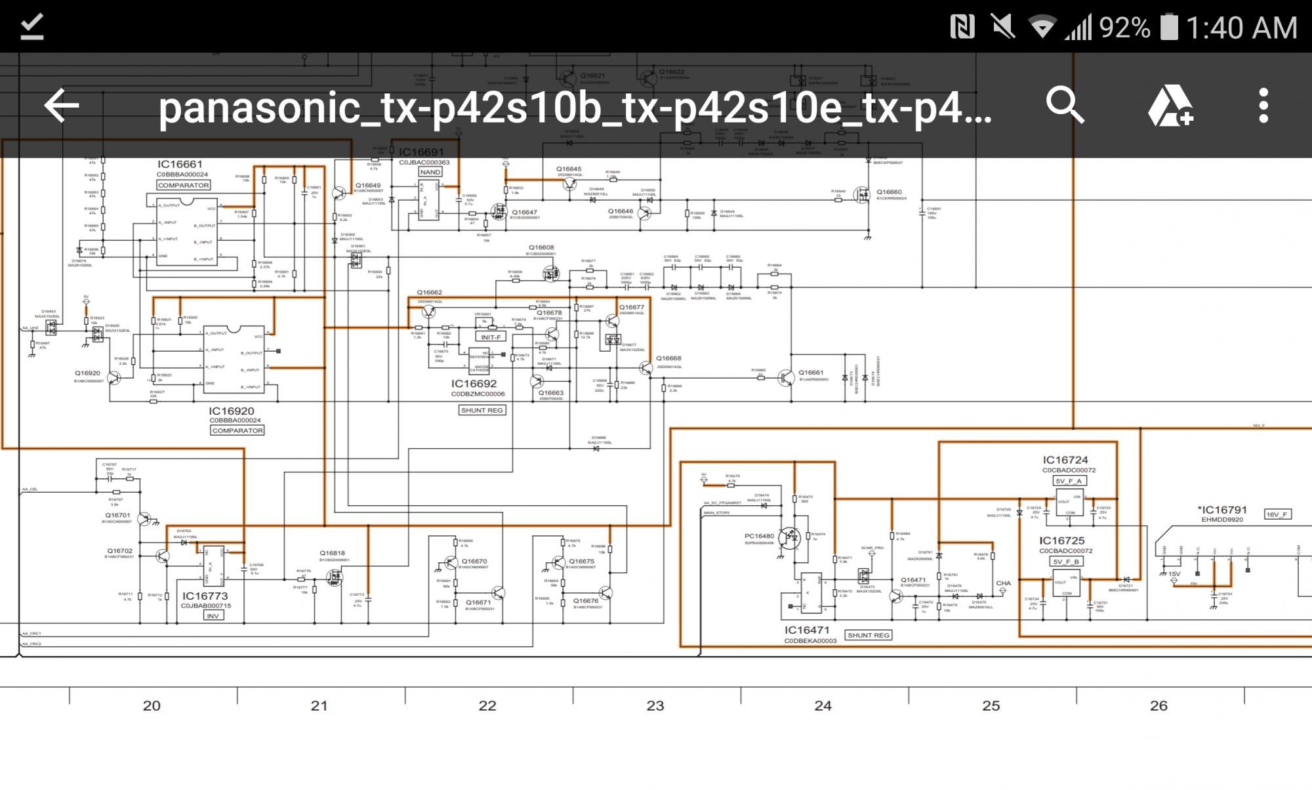Tap the INIT-F label box
Image resolution: width=1312 pixels, height=790 pixels.
[491, 337]
